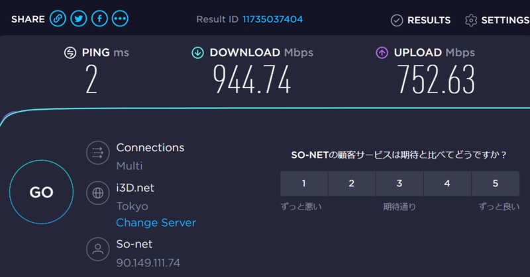Rate So-net customer service 5

tap(496, 184)
